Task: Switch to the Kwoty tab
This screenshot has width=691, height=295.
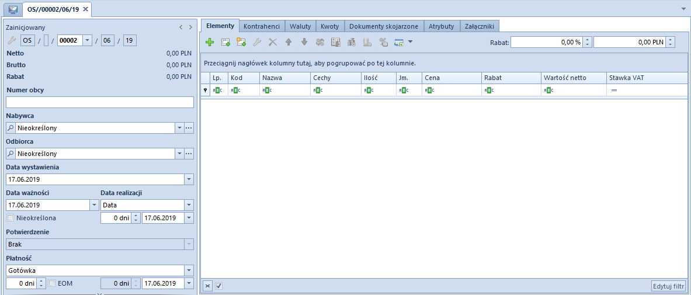Action: (329, 26)
